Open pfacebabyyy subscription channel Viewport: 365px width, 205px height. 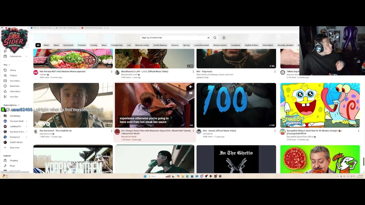(15, 116)
